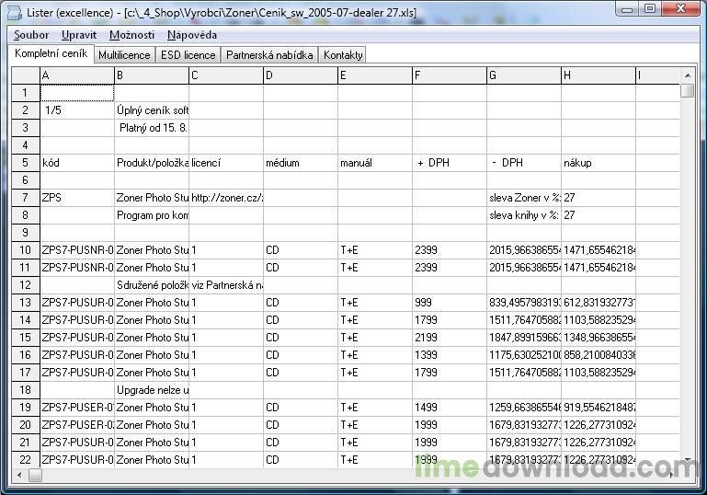Open the Soubor menu
This screenshot has width=707, height=495.
[x=31, y=35]
